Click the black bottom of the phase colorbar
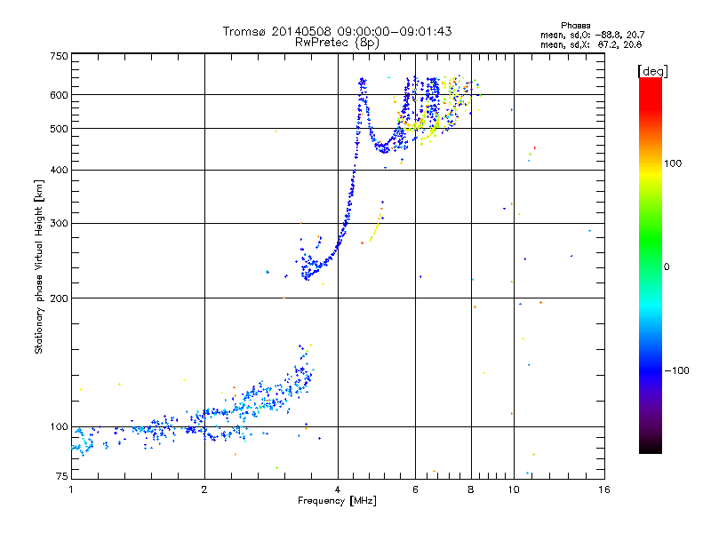711x533 pixels. [x=651, y=447]
